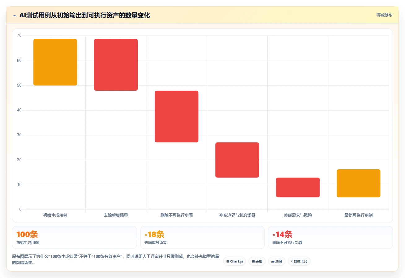Viewport: 405px width, 278px height.
Task: Click the y-axis value 40
Action: click(19, 110)
